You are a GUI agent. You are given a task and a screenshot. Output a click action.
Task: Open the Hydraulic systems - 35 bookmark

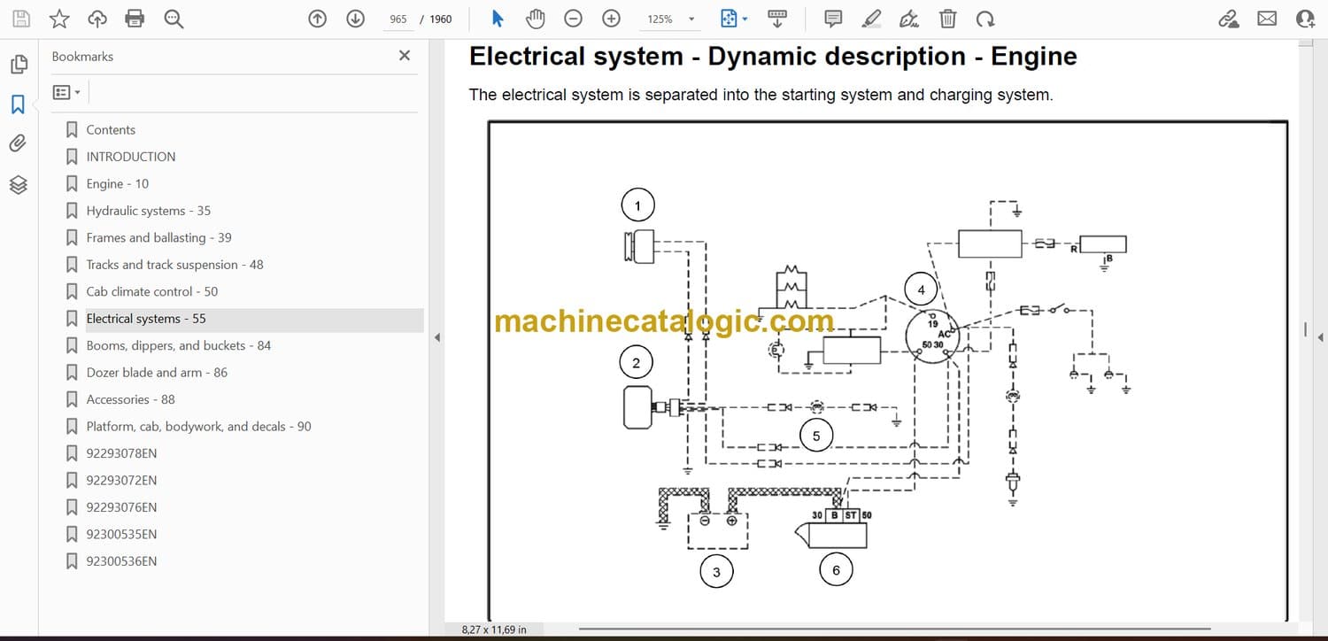click(148, 211)
